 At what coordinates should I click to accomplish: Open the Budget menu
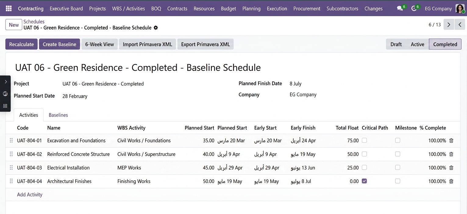pyautogui.click(x=228, y=9)
